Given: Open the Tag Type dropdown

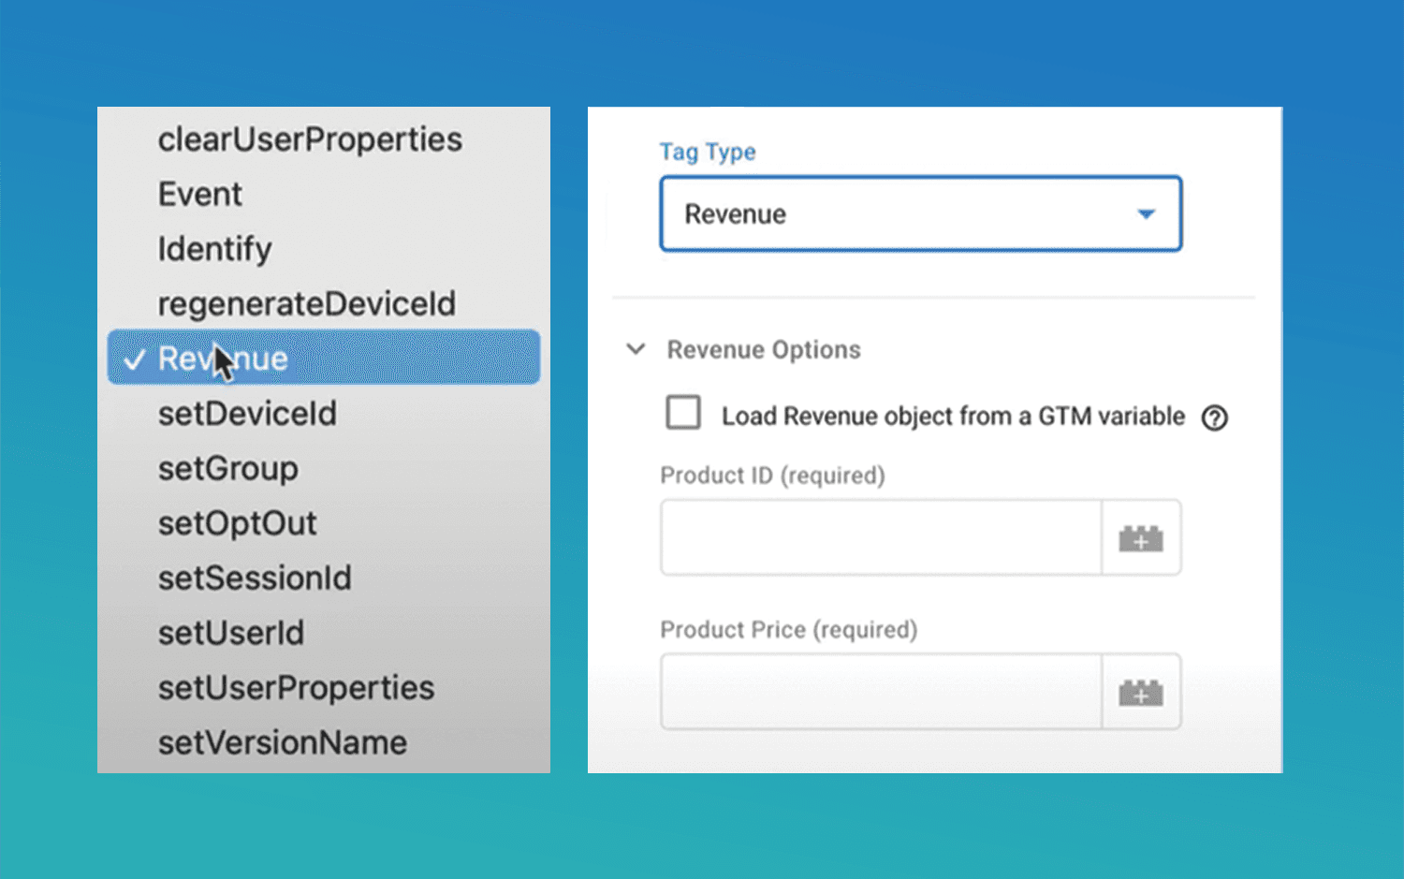Looking at the screenshot, I should click(x=920, y=213).
